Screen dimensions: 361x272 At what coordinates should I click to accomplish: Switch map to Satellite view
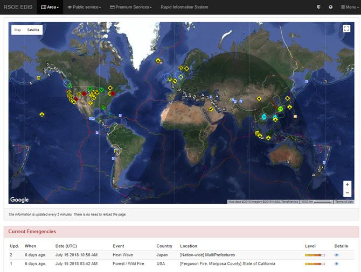34,30
